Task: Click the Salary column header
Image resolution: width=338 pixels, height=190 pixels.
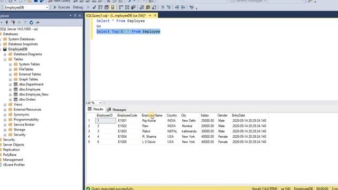Action: point(204,116)
